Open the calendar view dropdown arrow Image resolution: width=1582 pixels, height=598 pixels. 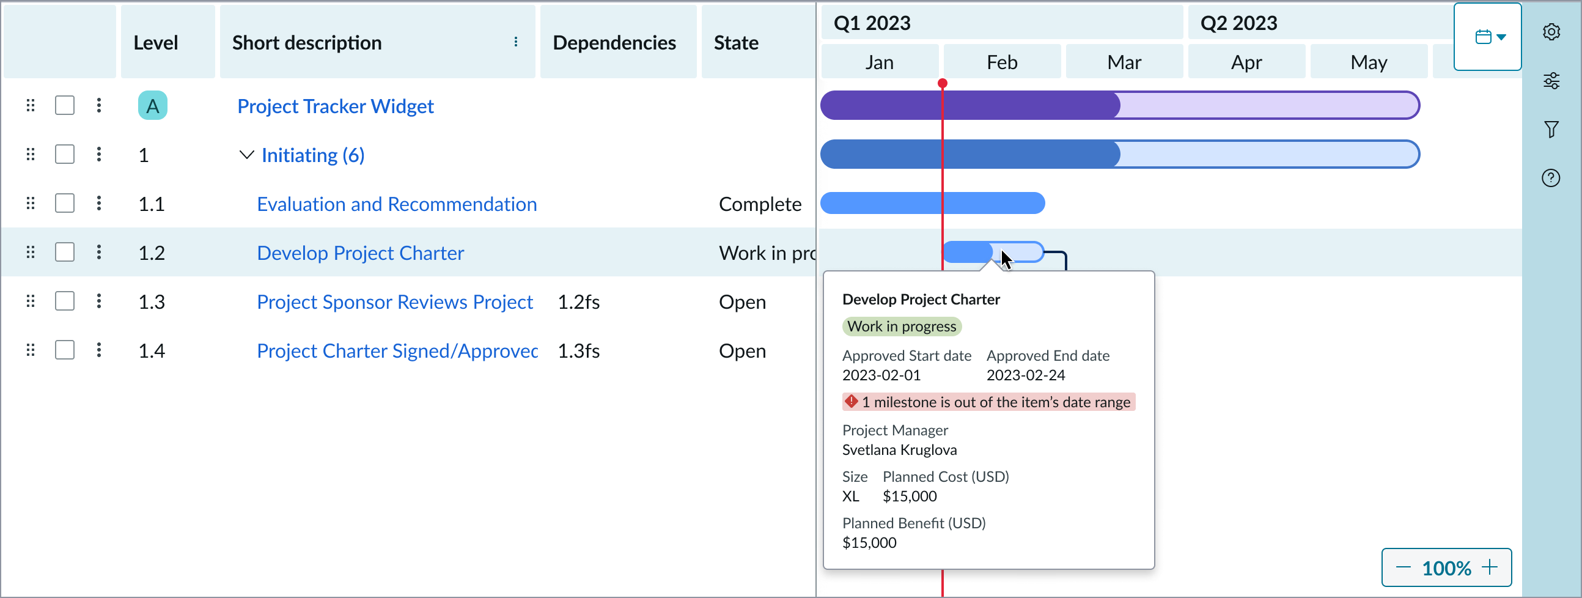click(1502, 36)
